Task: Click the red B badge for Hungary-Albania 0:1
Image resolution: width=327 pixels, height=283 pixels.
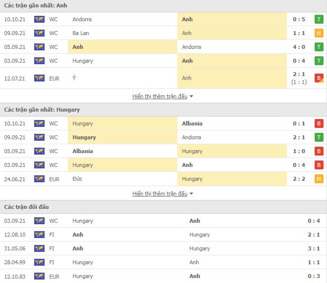Action: (319, 123)
